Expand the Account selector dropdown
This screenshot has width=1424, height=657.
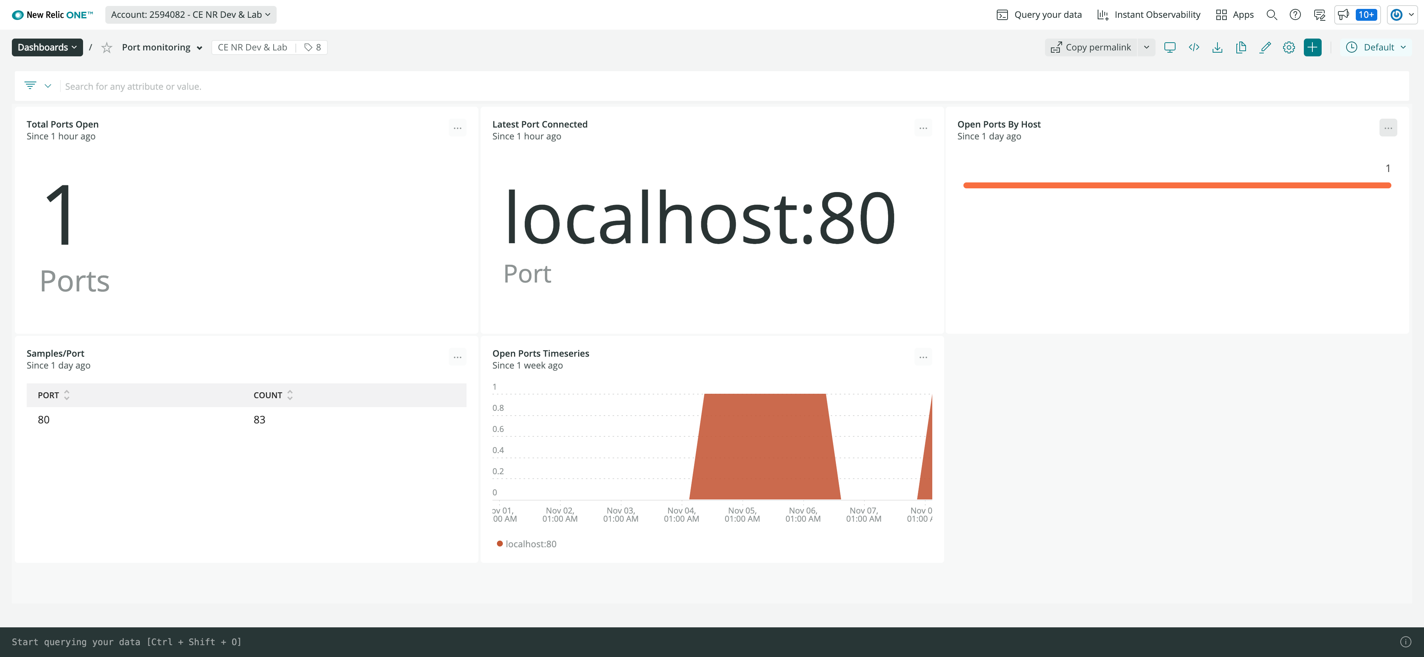(x=191, y=15)
